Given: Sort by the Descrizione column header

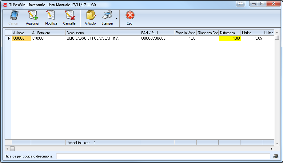Looking at the screenshot, I should (x=102, y=33).
